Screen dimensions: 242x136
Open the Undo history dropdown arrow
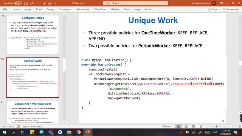click(35, 3)
